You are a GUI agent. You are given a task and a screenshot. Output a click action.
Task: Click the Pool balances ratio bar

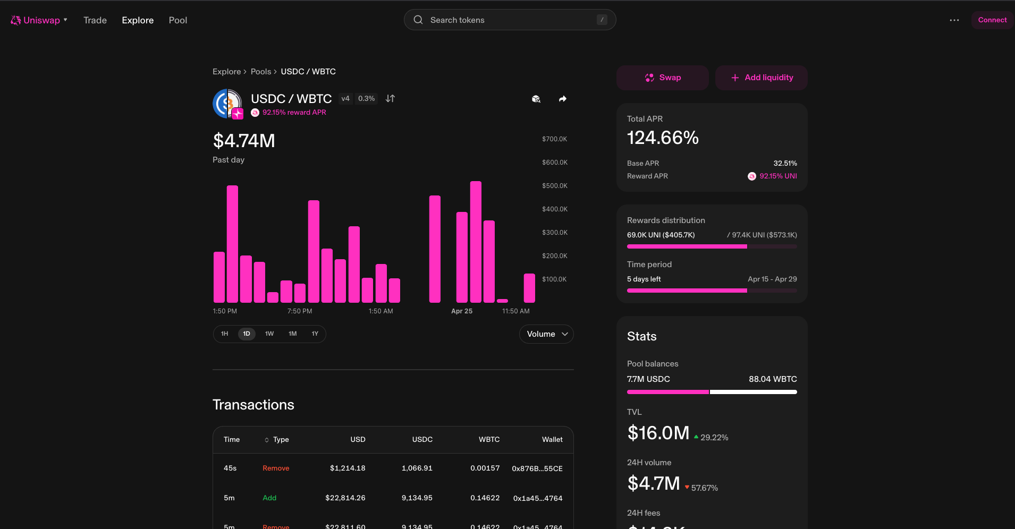(x=712, y=392)
